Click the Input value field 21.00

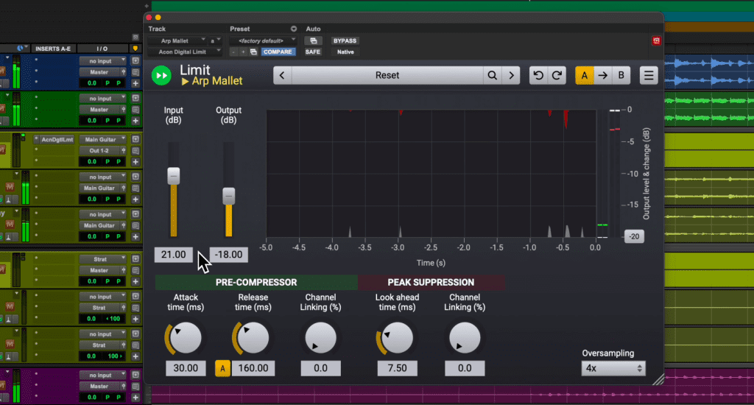174,255
